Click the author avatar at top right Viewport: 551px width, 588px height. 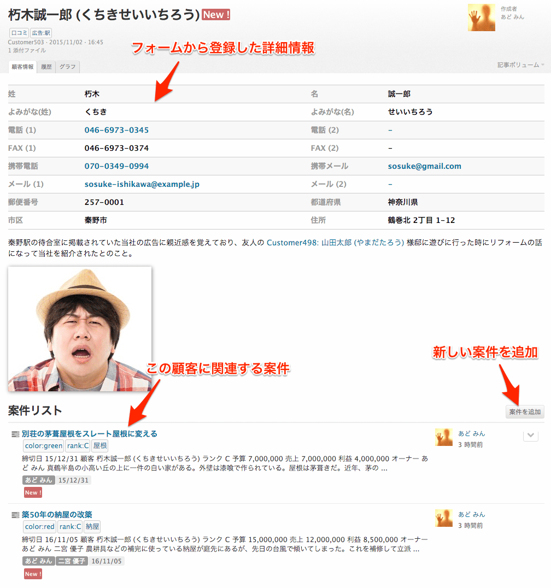point(481,17)
